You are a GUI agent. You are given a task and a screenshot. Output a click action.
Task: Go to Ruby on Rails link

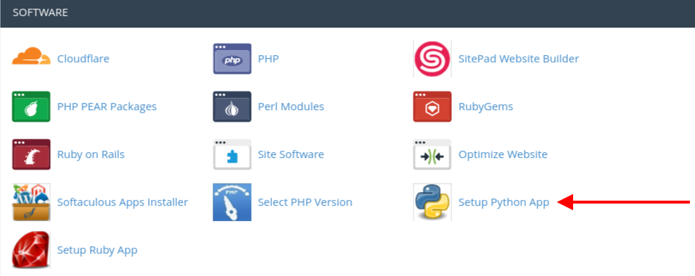[x=91, y=154]
